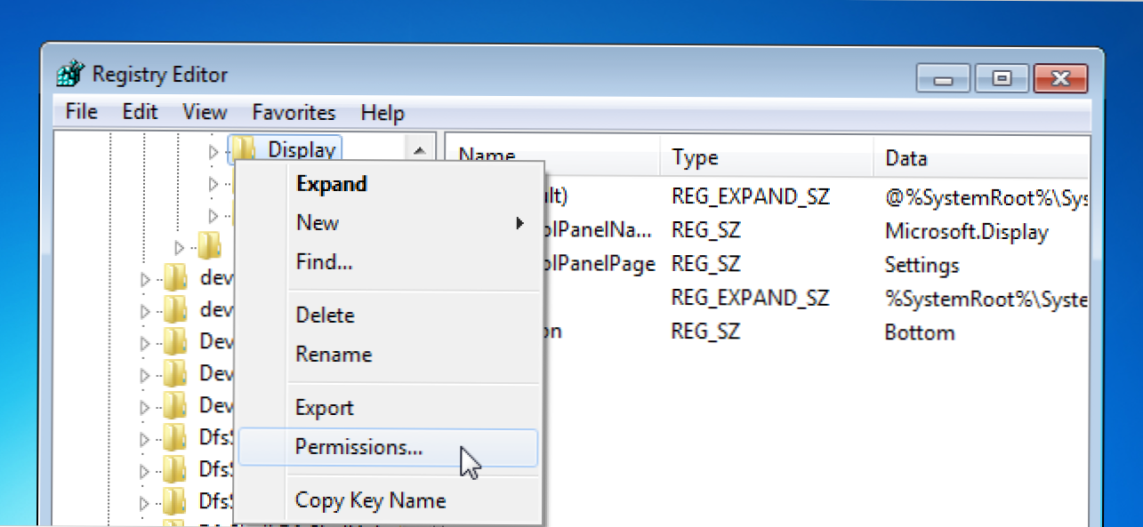
Task: Open the New submenu arrow in context menu
Action: click(x=519, y=224)
